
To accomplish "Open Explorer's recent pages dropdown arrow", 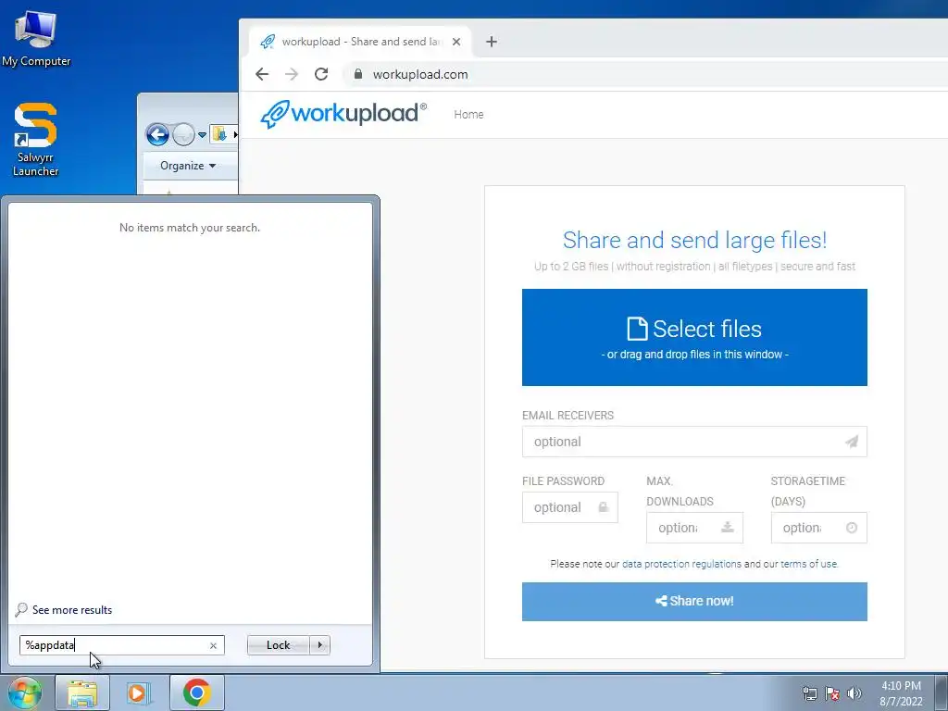I will click(x=202, y=135).
